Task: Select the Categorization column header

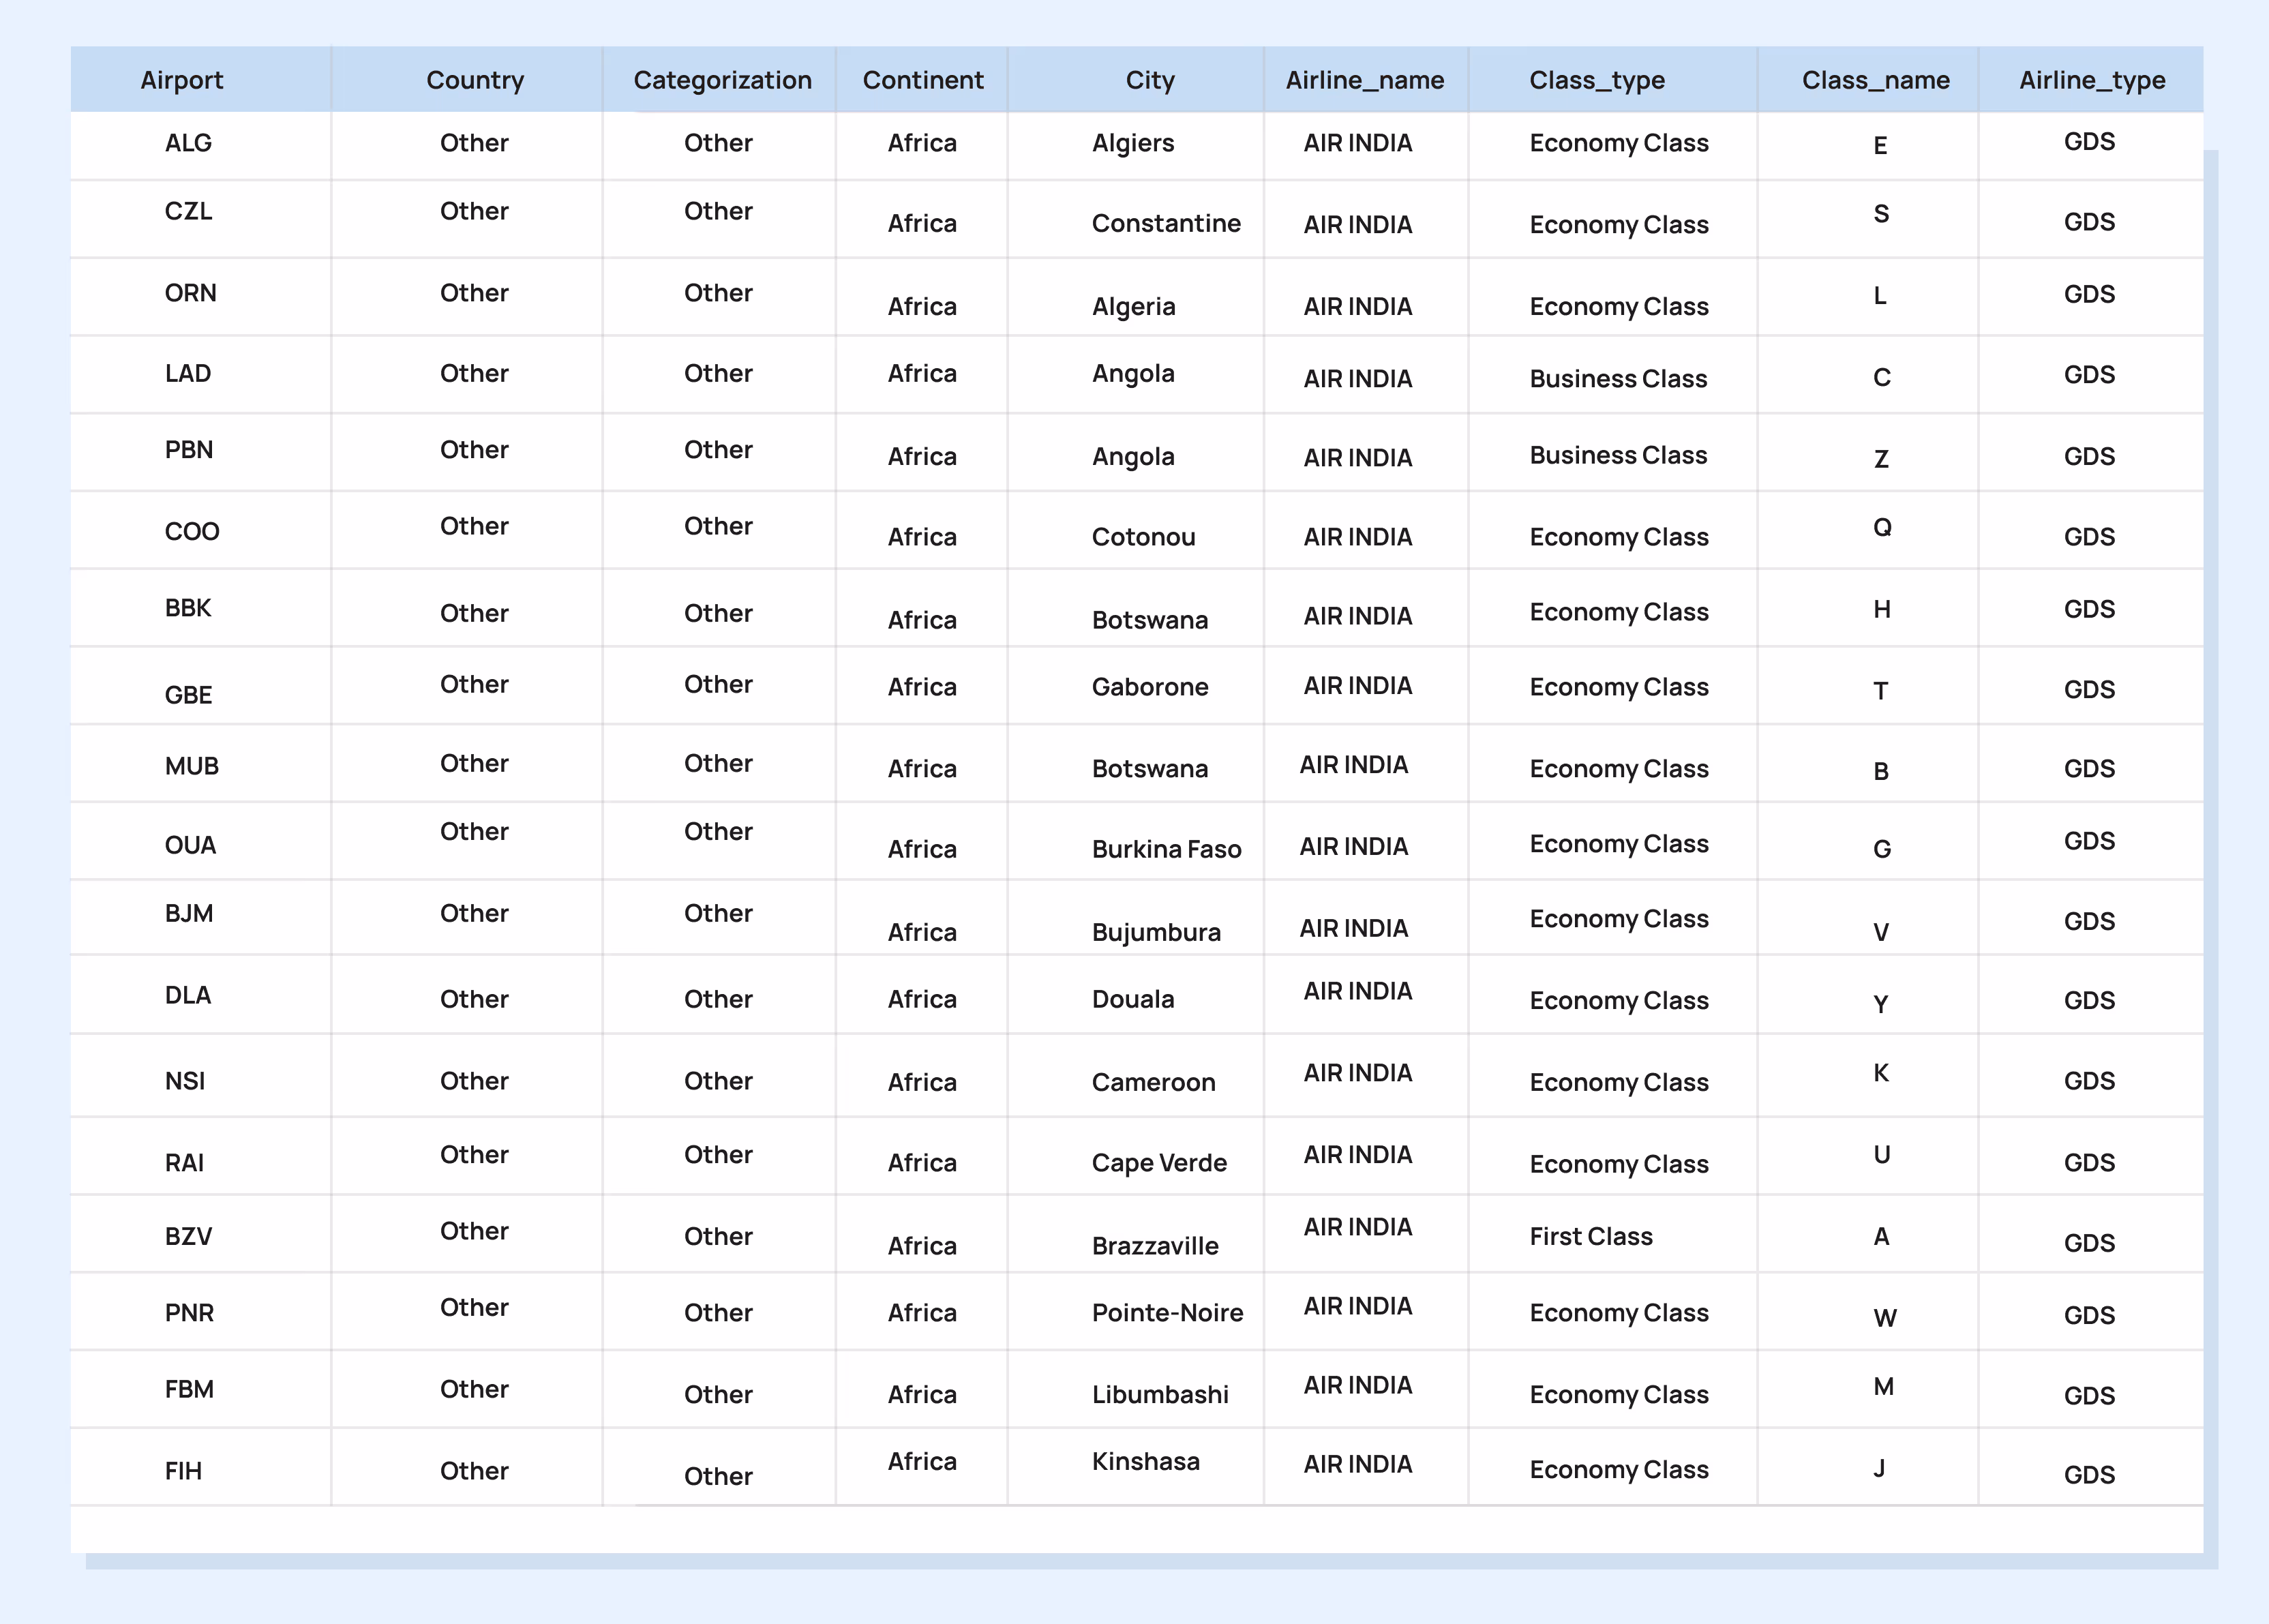Action: coord(722,80)
